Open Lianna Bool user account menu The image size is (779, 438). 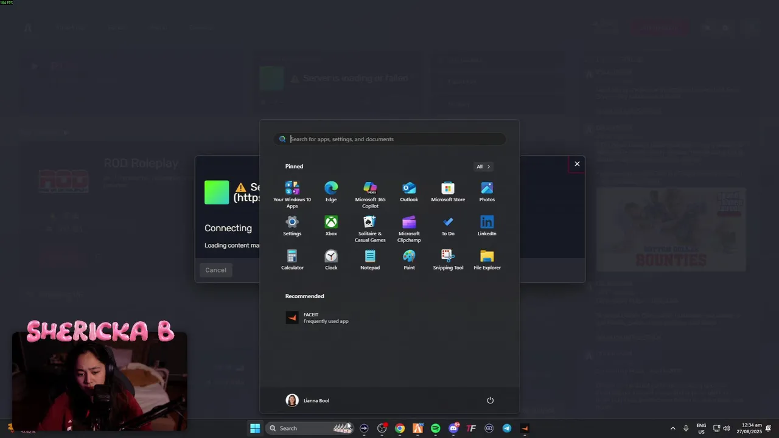(x=307, y=400)
